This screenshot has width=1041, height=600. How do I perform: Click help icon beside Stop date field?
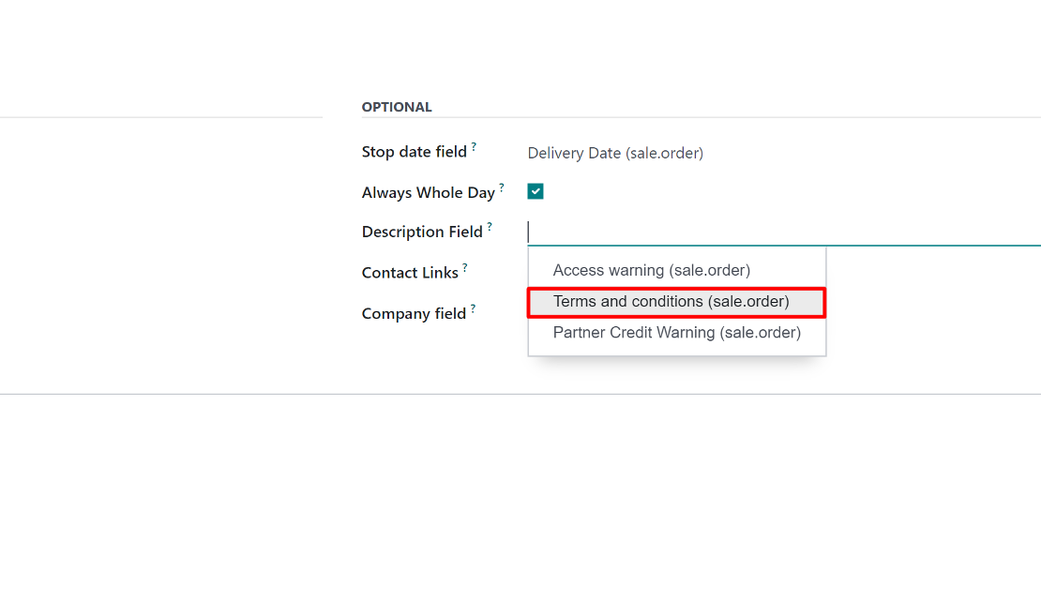(474, 146)
